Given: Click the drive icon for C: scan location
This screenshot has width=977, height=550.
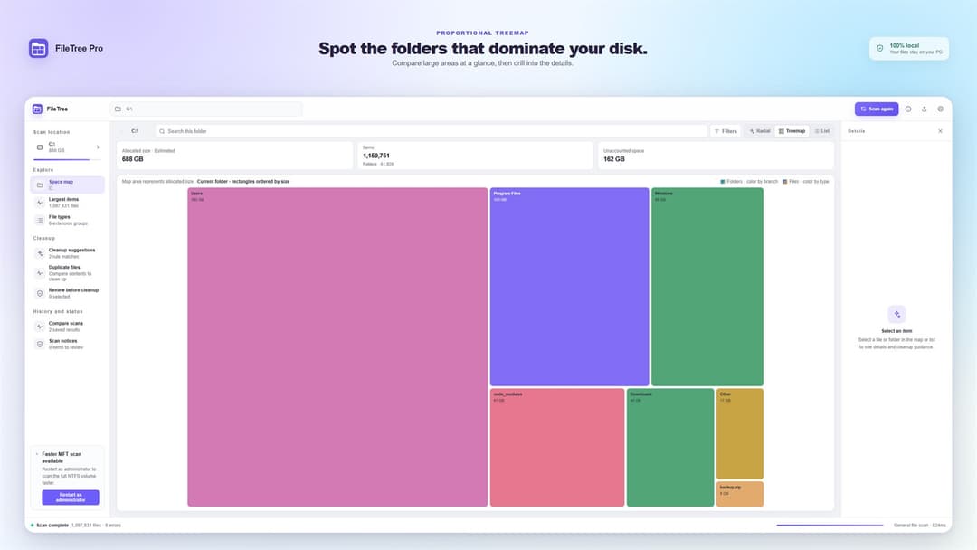Looking at the screenshot, I should click(40, 147).
